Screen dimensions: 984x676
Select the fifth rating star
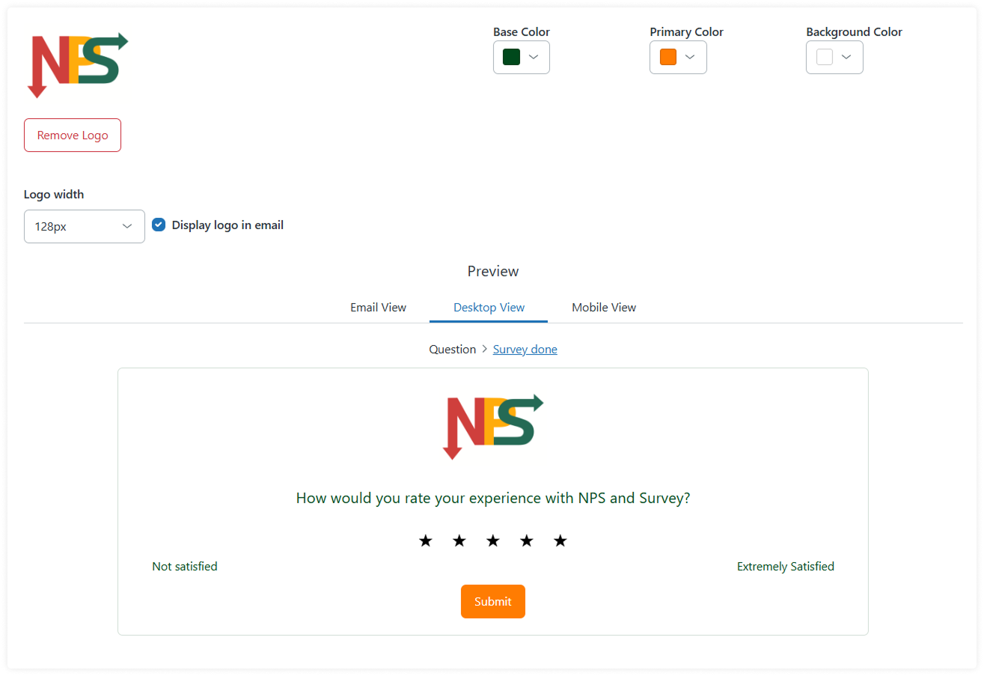[x=560, y=540]
